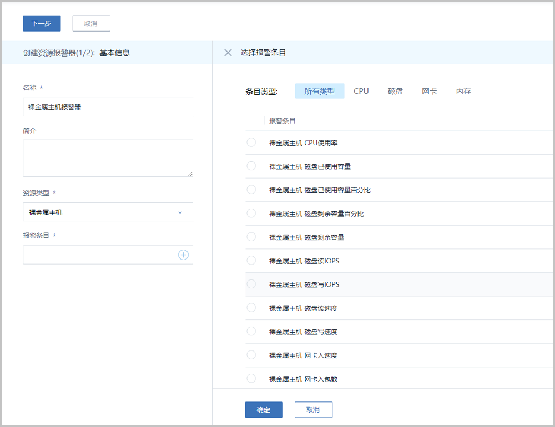The image size is (555, 427).
Task: Confirm selection with 确定 button
Action: point(264,410)
